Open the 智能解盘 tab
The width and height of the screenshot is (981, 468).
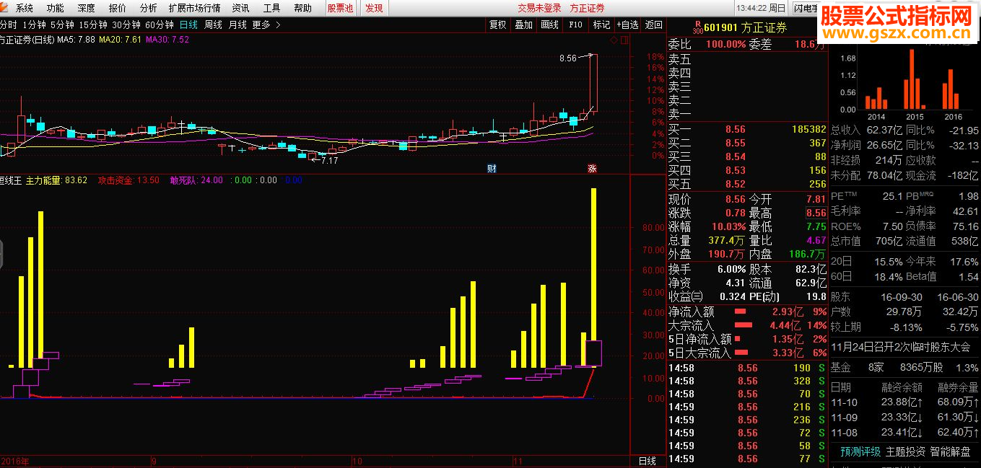pyautogui.click(x=950, y=451)
